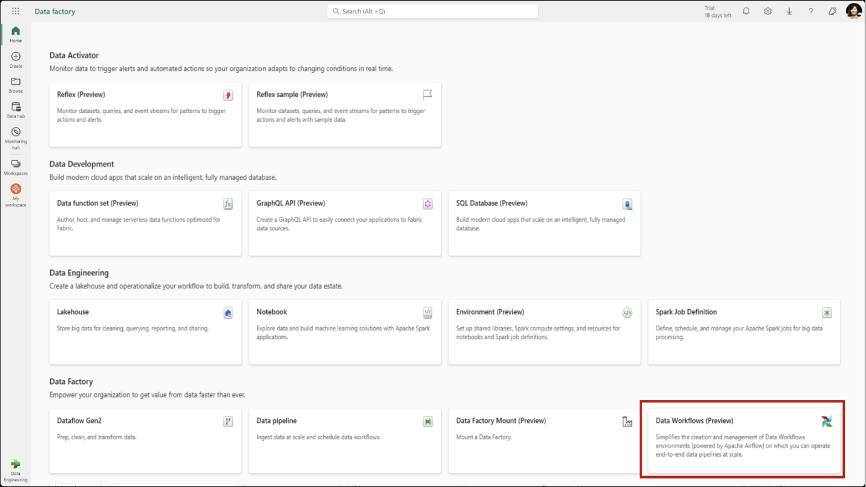The width and height of the screenshot is (866, 487).
Task: Open the GraphQL API (Preview) title
Action: [x=290, y=203]
